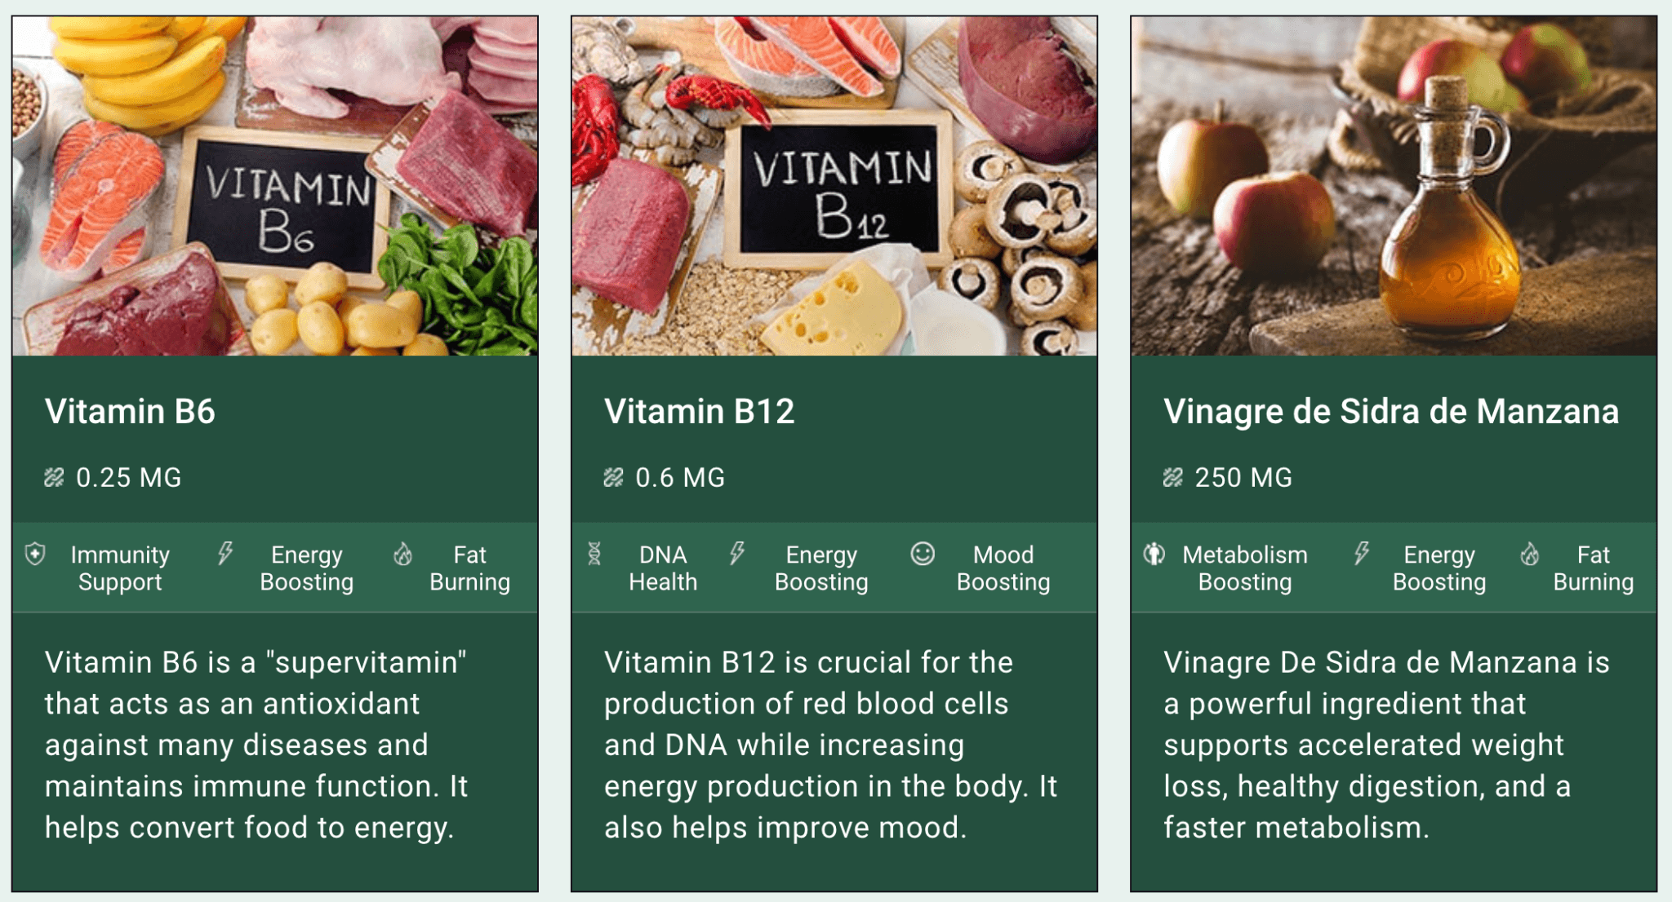Click the shield icon beside Immunity Support
Viewport: 1672px width, 902px height.
pos(35,555)
